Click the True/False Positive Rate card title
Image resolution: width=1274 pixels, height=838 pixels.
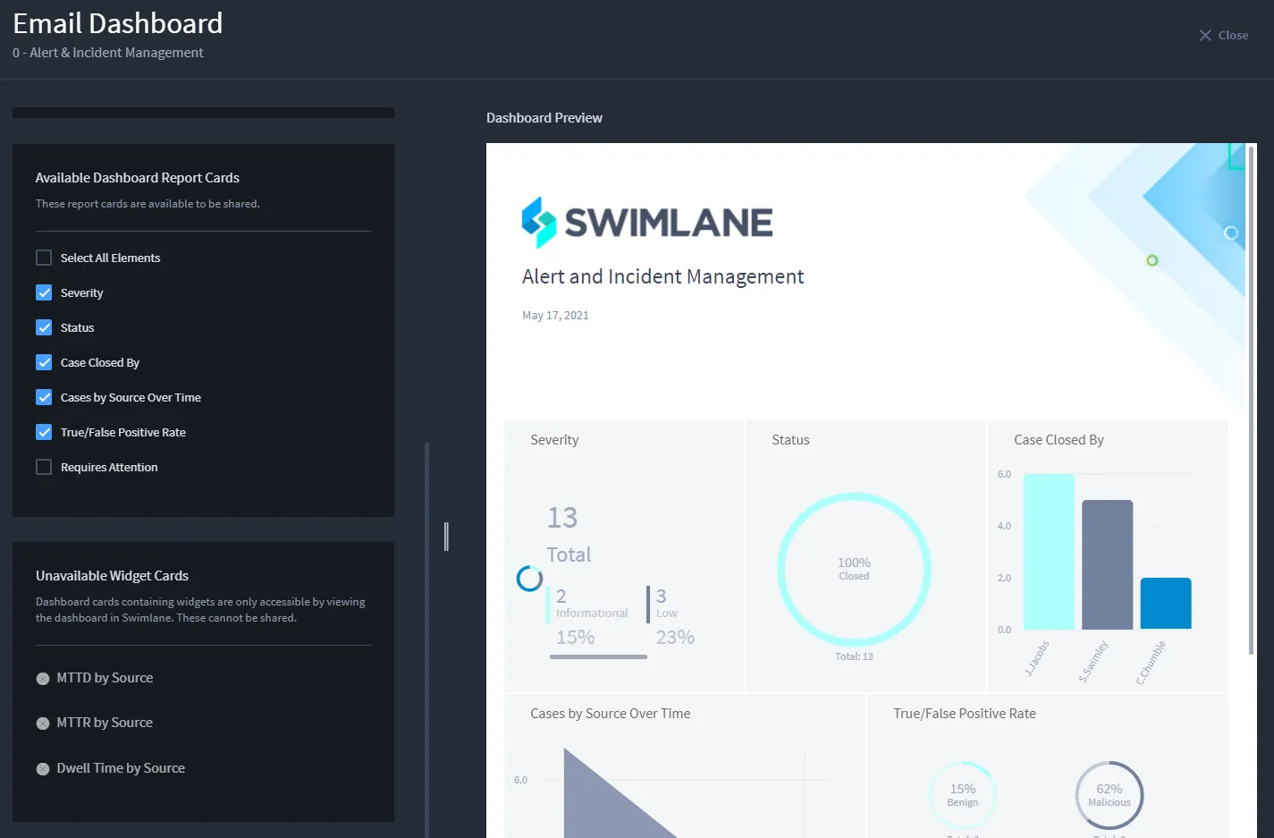pos(965,714)
